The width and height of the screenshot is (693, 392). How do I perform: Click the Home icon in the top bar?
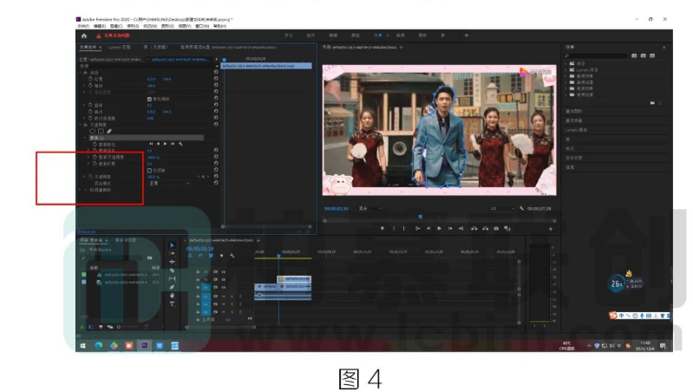(x=84, y=36)
